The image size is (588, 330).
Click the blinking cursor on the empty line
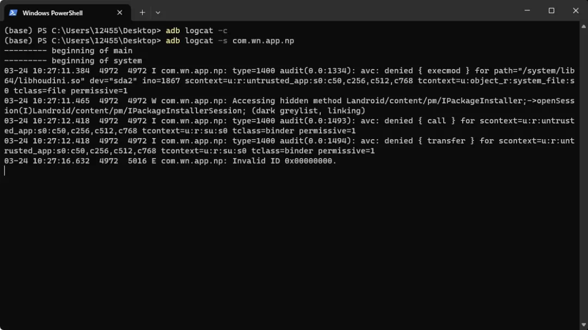click(x=5, y=171)
